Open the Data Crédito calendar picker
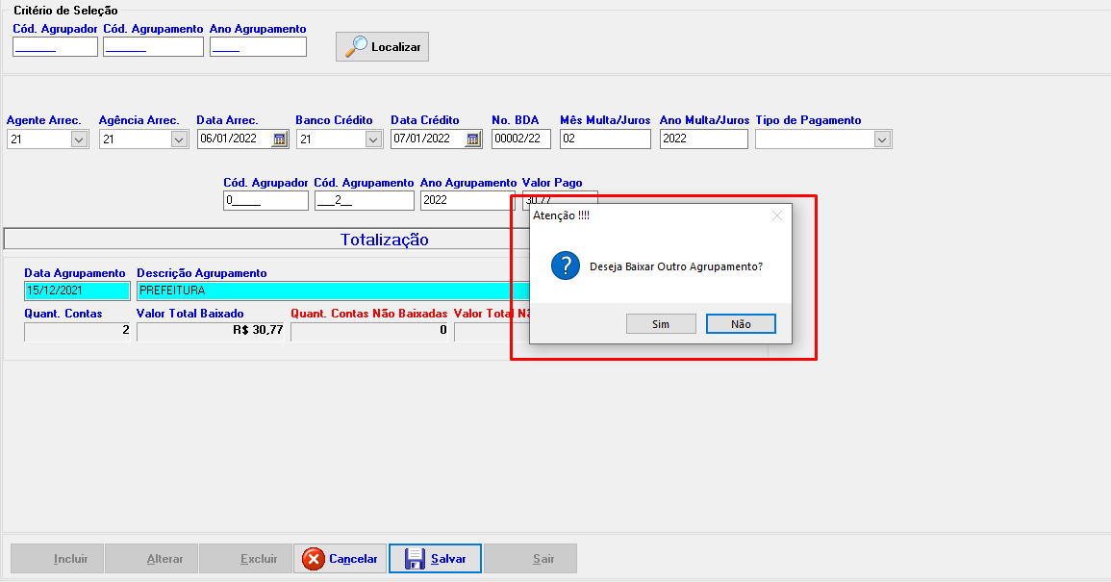The width and height of the screenshot is (1111, 582). click(472, 139)
